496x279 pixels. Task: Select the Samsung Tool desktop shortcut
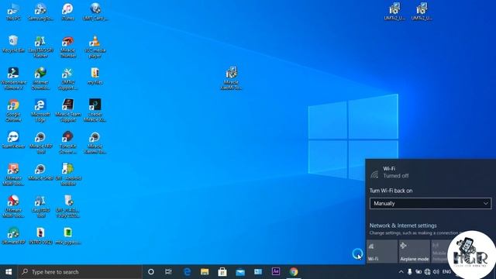(40, 12)
